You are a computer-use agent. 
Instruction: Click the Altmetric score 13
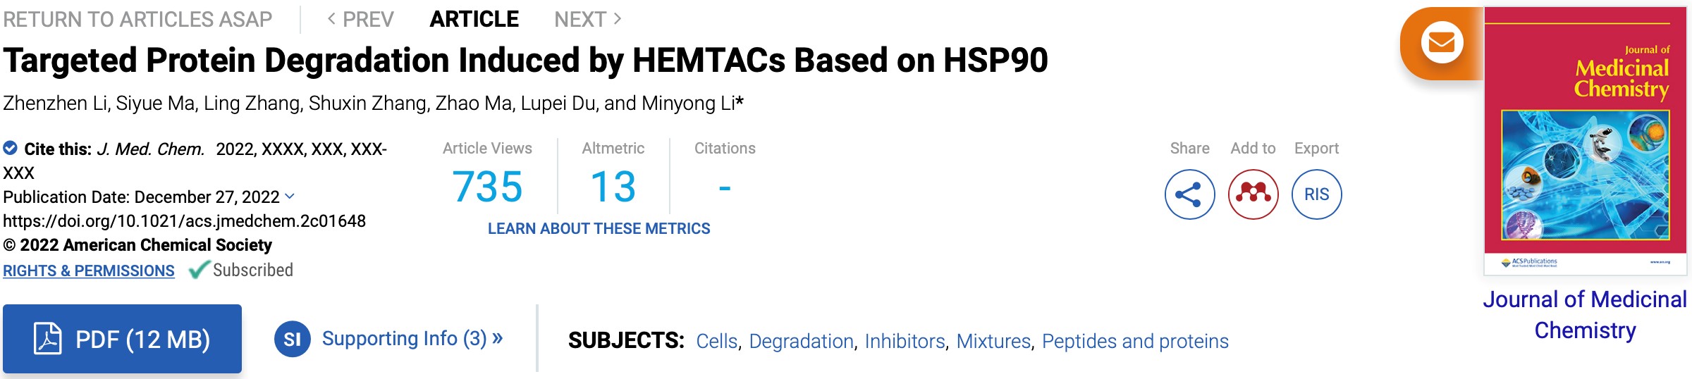(x=613, y=187)
